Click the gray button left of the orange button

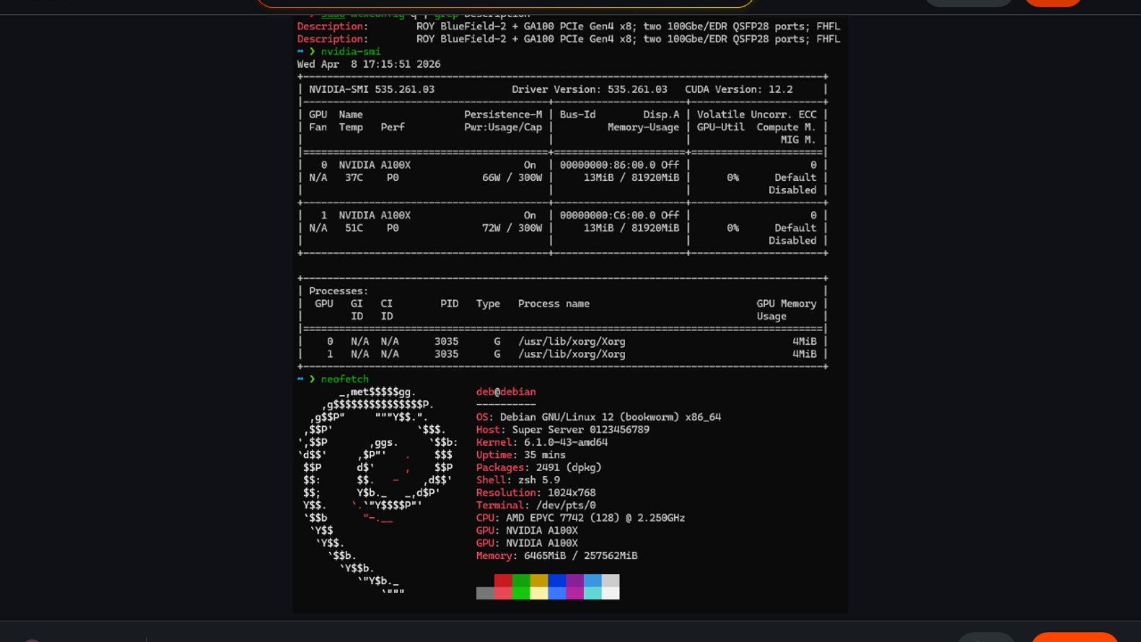969,2
